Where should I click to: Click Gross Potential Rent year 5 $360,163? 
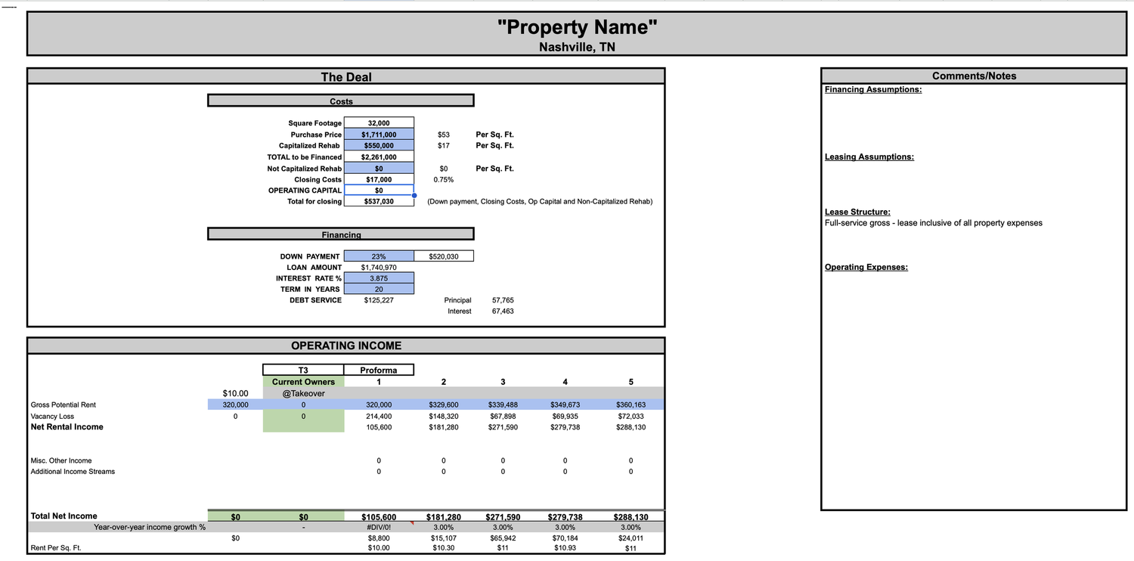(631, 405)
